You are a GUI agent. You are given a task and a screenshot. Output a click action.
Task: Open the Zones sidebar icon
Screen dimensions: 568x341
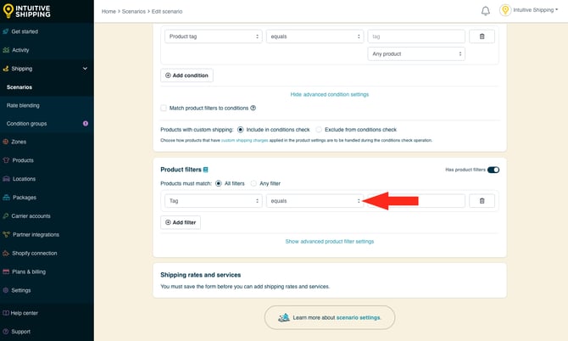pyautogui.click(x=6, y=142)
